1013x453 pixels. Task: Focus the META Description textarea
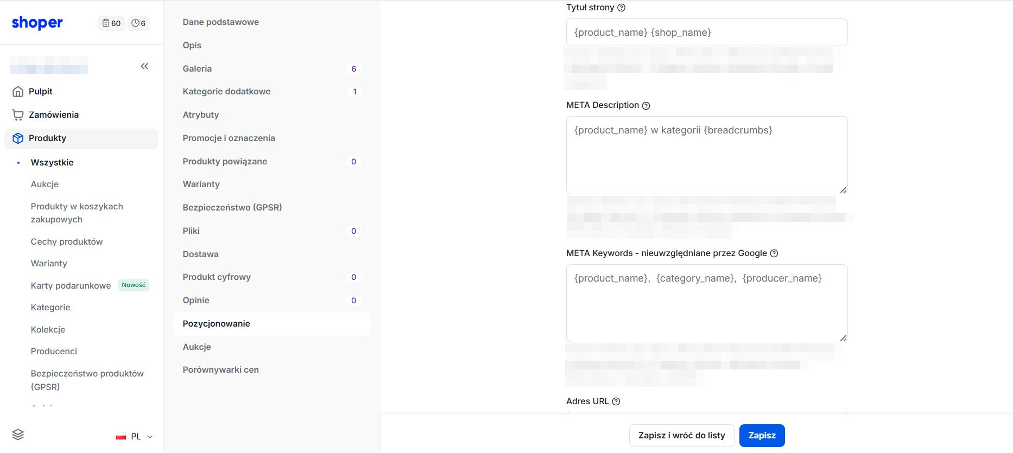707,155
